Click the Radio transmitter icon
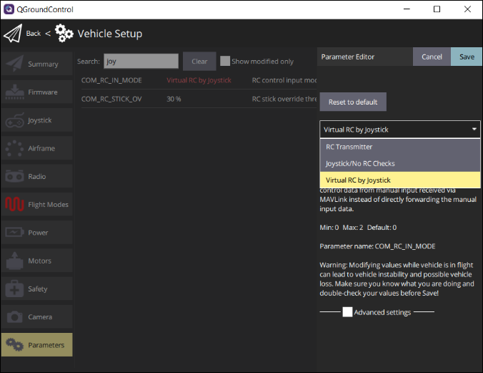 click(x=14, y=176)
